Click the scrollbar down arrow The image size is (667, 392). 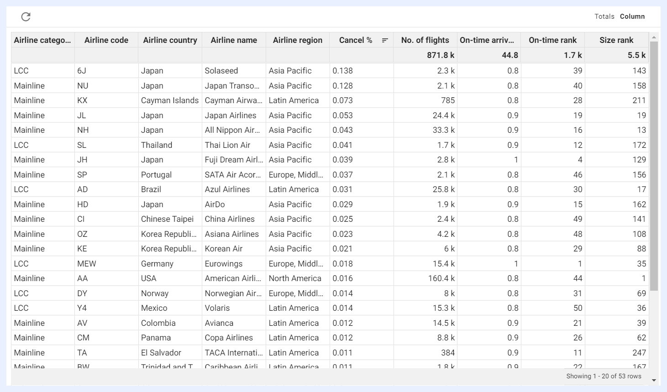[654, 380]
